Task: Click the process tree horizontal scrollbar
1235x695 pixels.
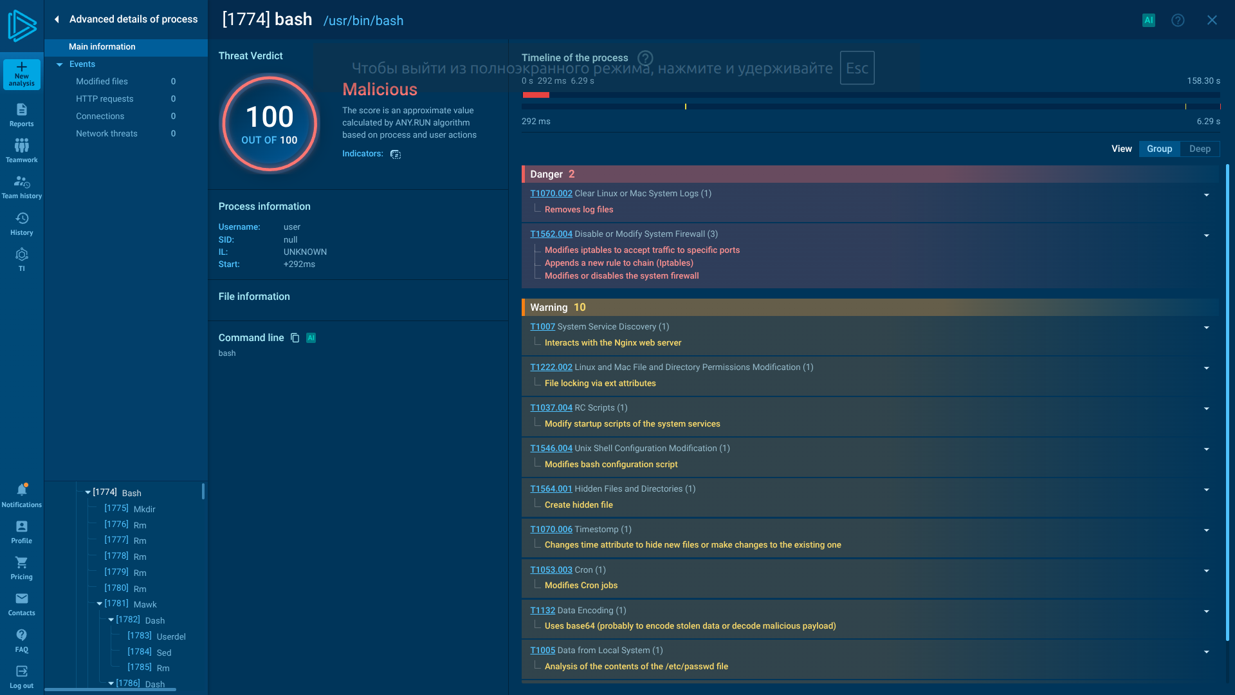Action: pos(110,690)
